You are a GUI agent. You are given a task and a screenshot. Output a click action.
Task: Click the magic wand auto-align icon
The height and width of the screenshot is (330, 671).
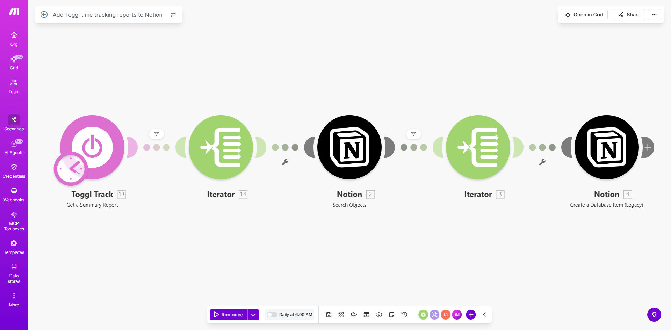tap(341, 315)
